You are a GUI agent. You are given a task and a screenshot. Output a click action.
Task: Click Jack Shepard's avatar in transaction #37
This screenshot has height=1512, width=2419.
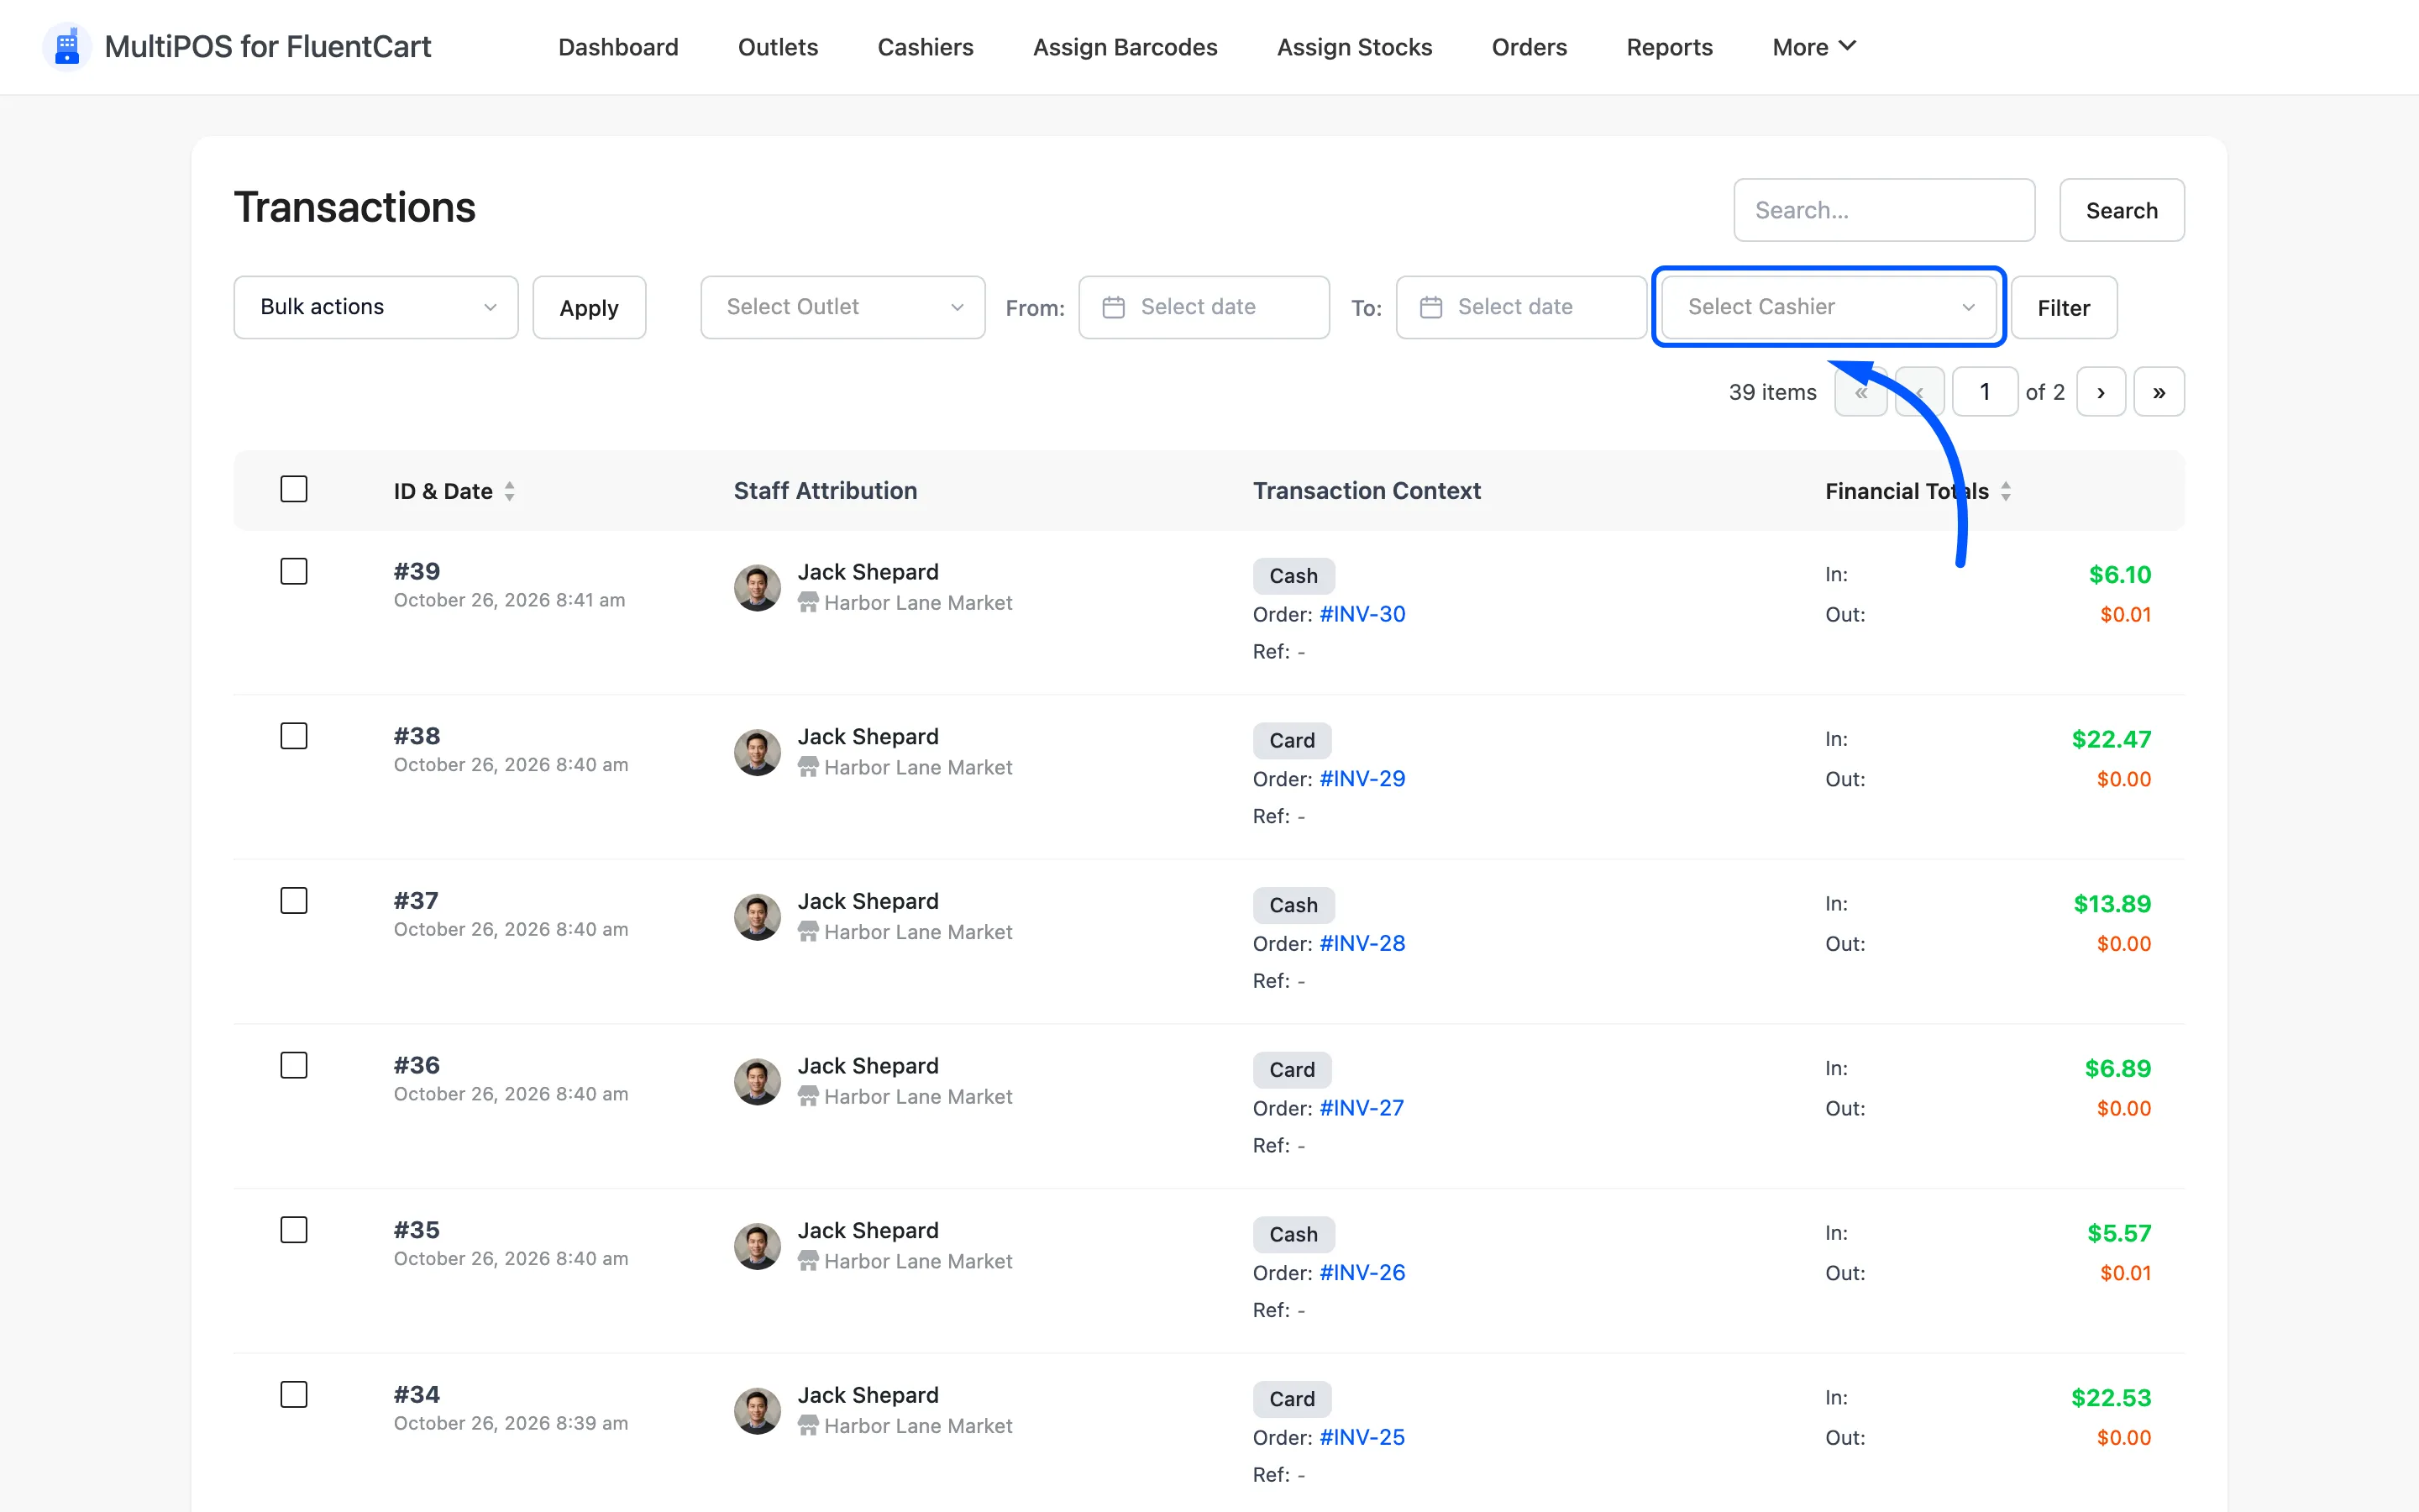[757, 916]
